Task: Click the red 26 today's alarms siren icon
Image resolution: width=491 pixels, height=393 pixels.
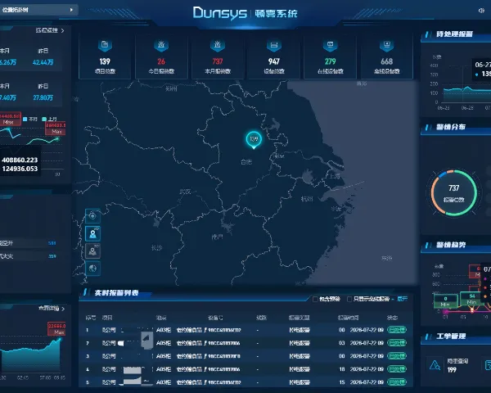Action: coord(161,45)
